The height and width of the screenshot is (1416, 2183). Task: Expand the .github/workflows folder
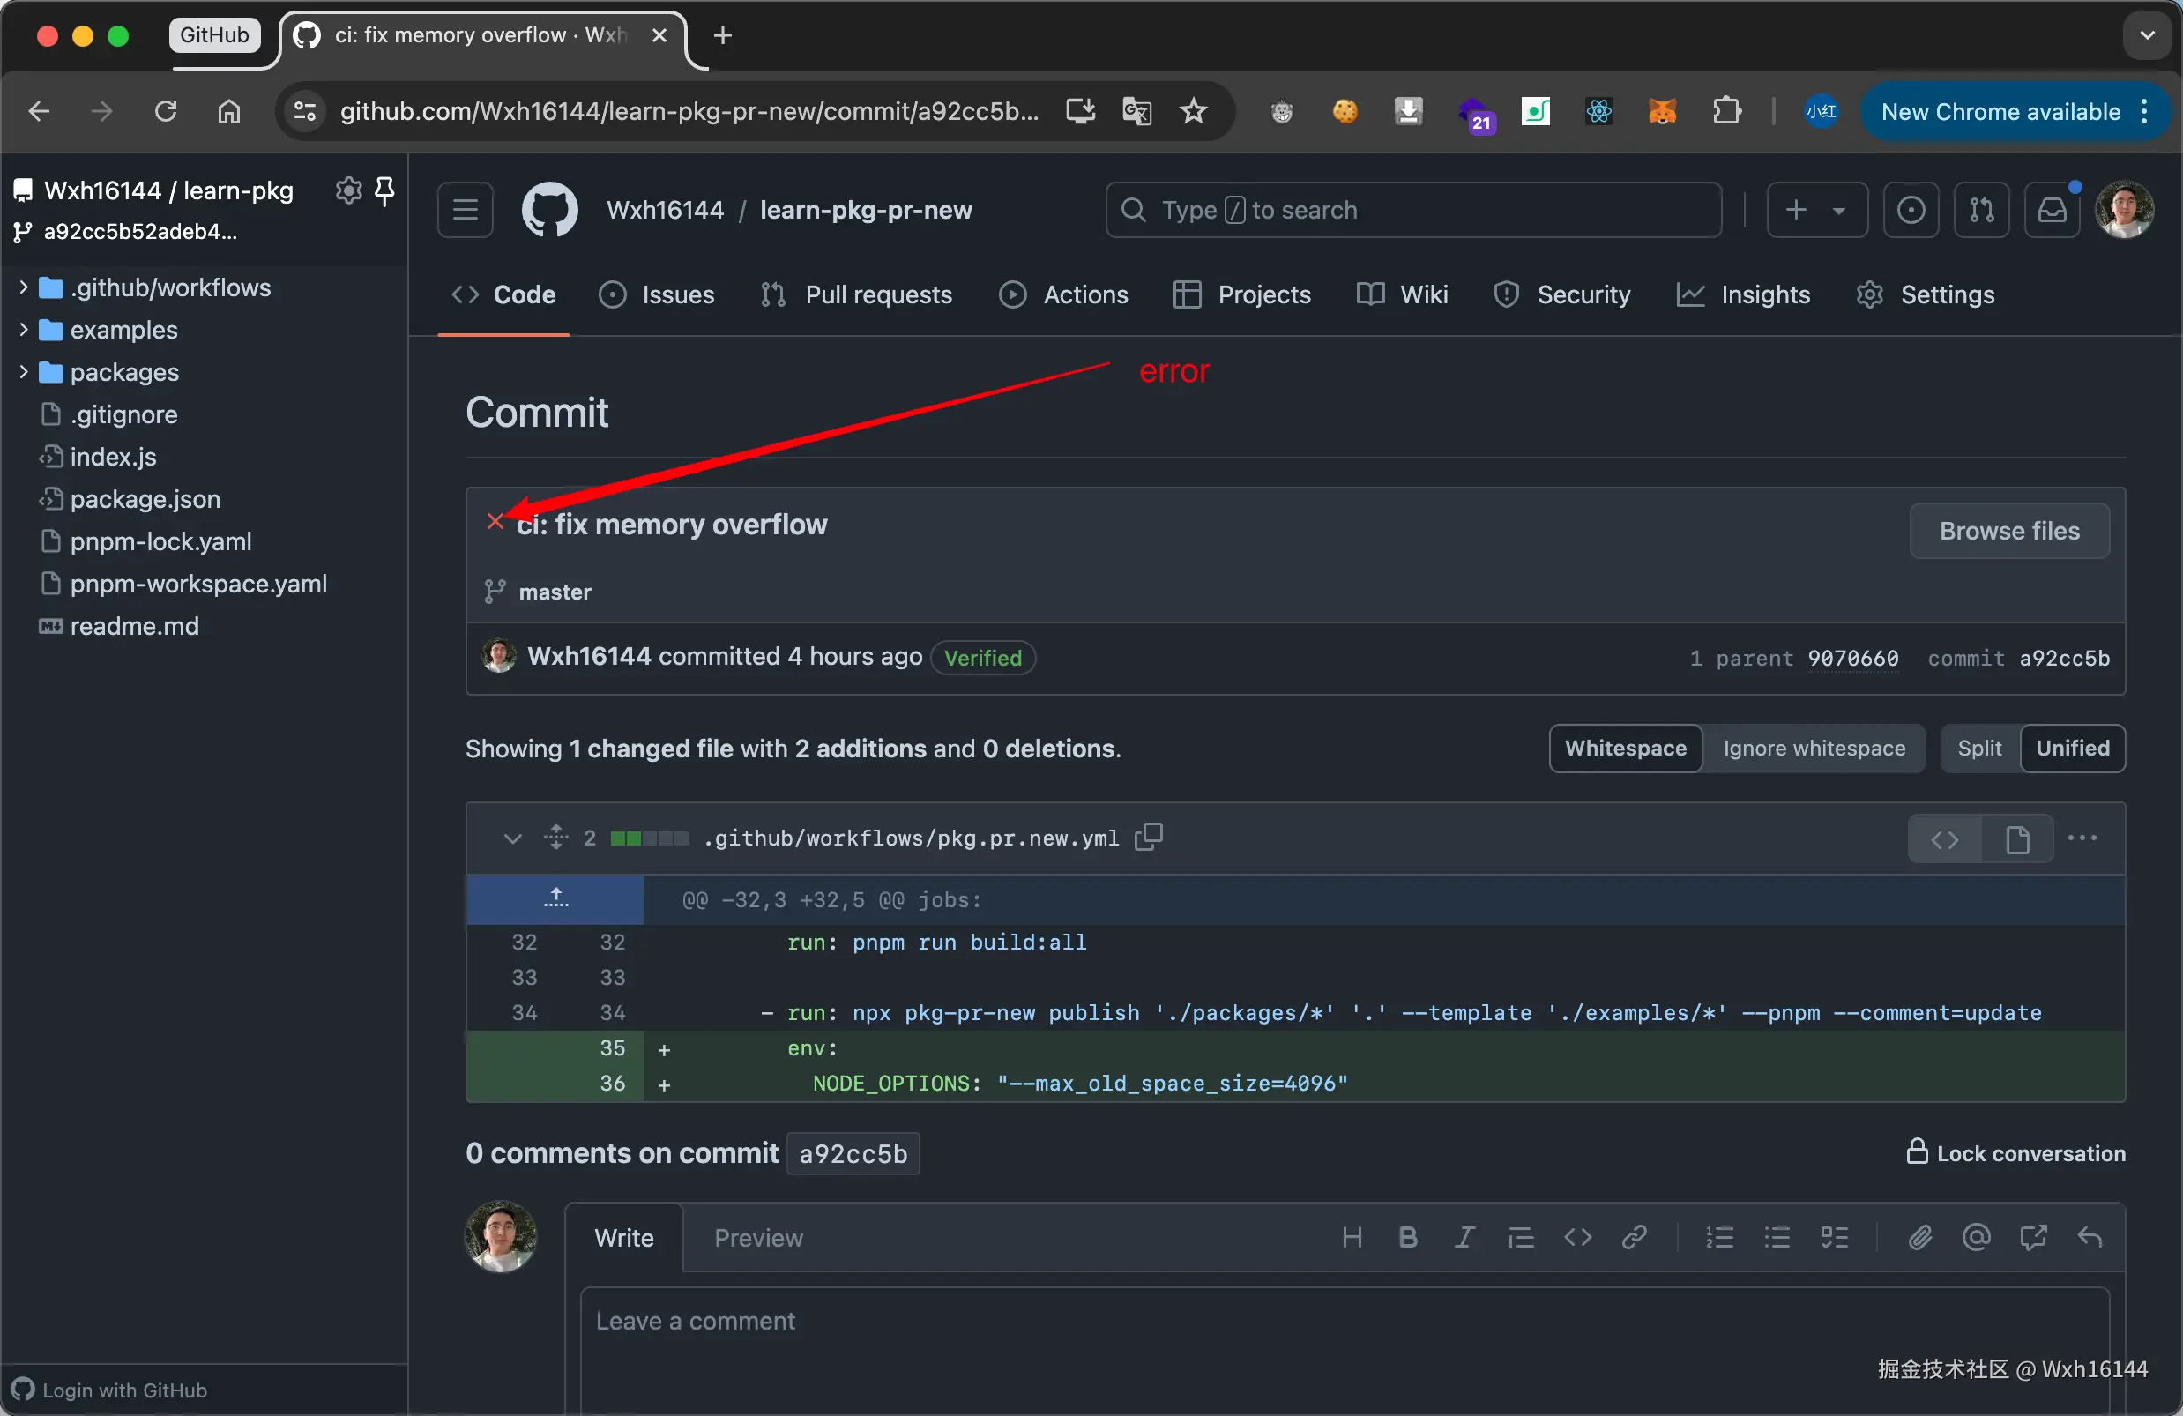[x=24, y=288]
